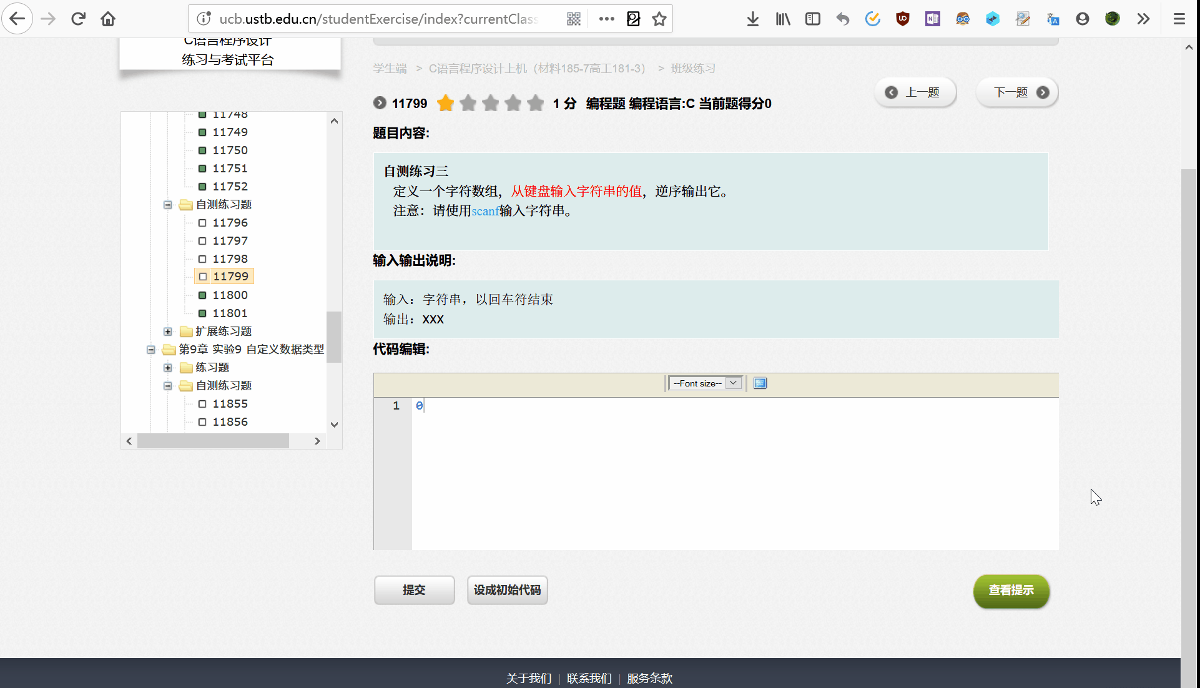The height and width of the screenshot is (688, 1200).
Task: Reload the page with refresh icon
Action: click(78, 19)
